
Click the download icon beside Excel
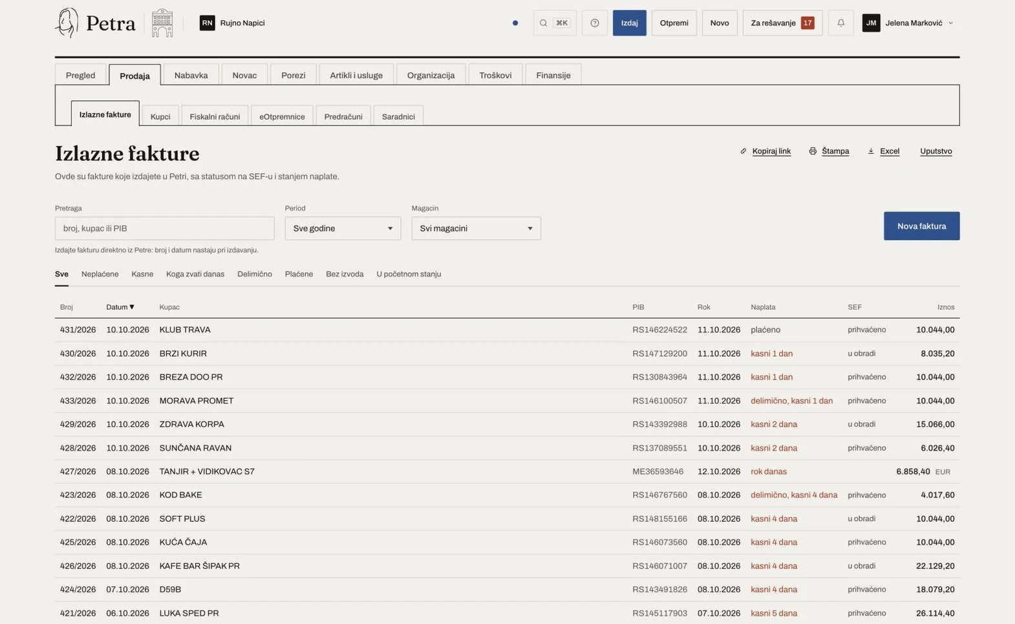(871, 151)
